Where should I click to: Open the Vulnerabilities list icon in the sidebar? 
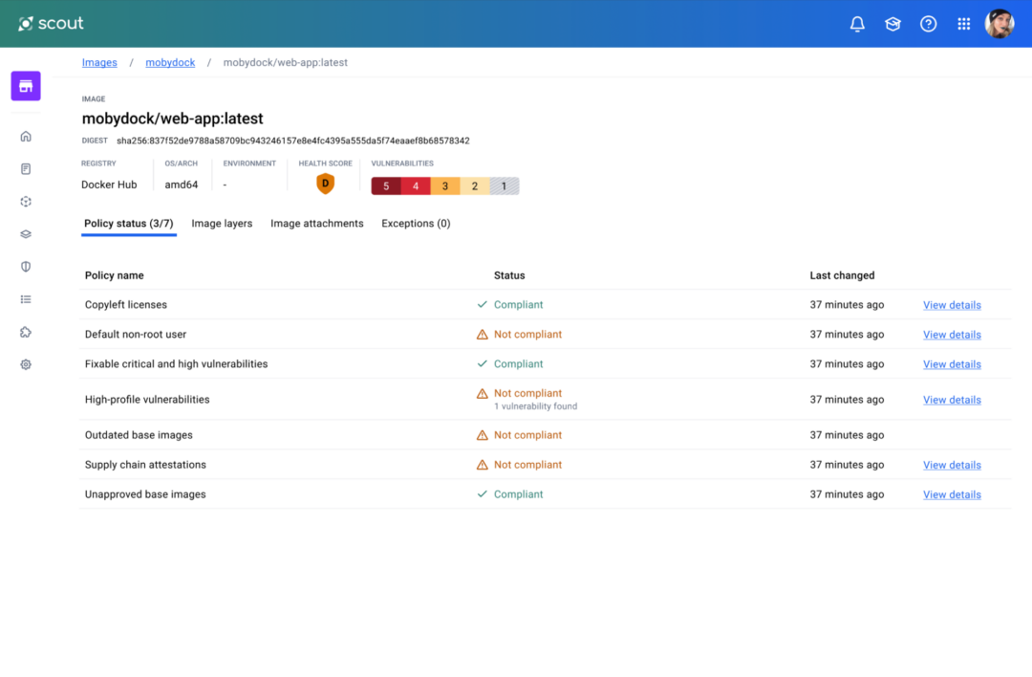(26, 298)
